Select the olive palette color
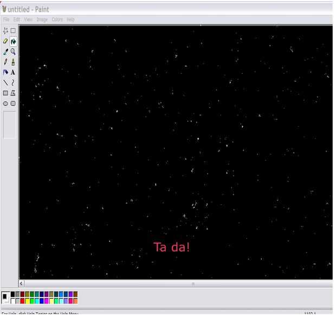The image size is (336, 315). [27, 294]
